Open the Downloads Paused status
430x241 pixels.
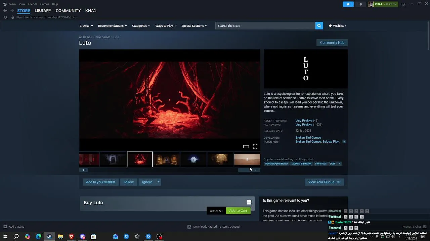(x=214, y=227)
